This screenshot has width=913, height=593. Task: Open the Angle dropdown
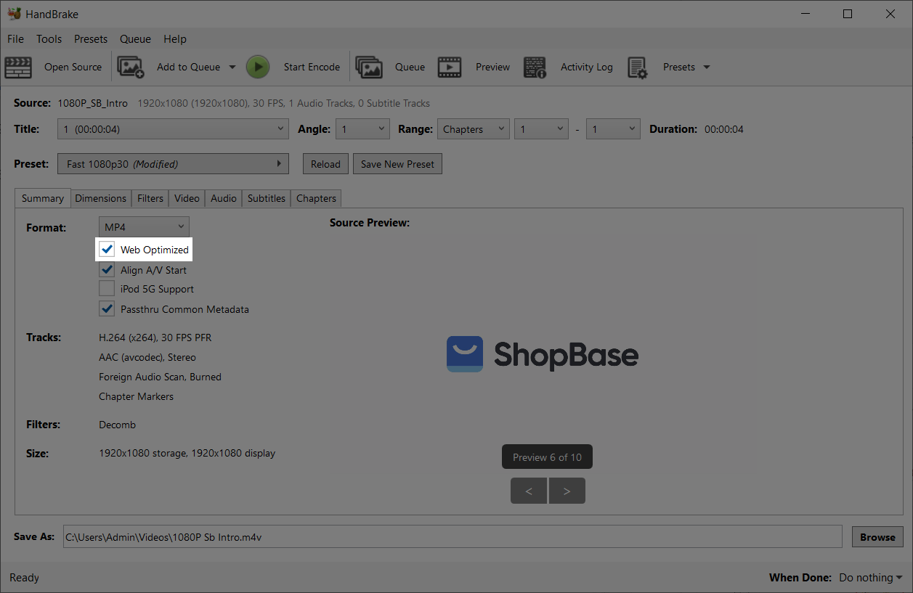[x=363, y=129]
